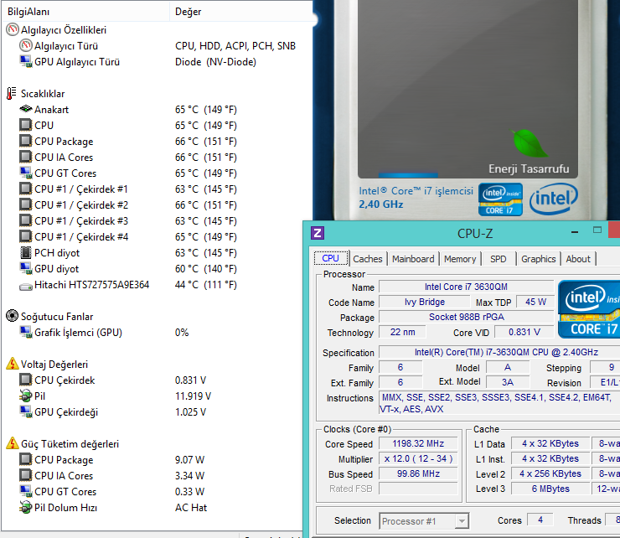
Task: Click the Technology value 22 nm
Action: tap(402, 332)
